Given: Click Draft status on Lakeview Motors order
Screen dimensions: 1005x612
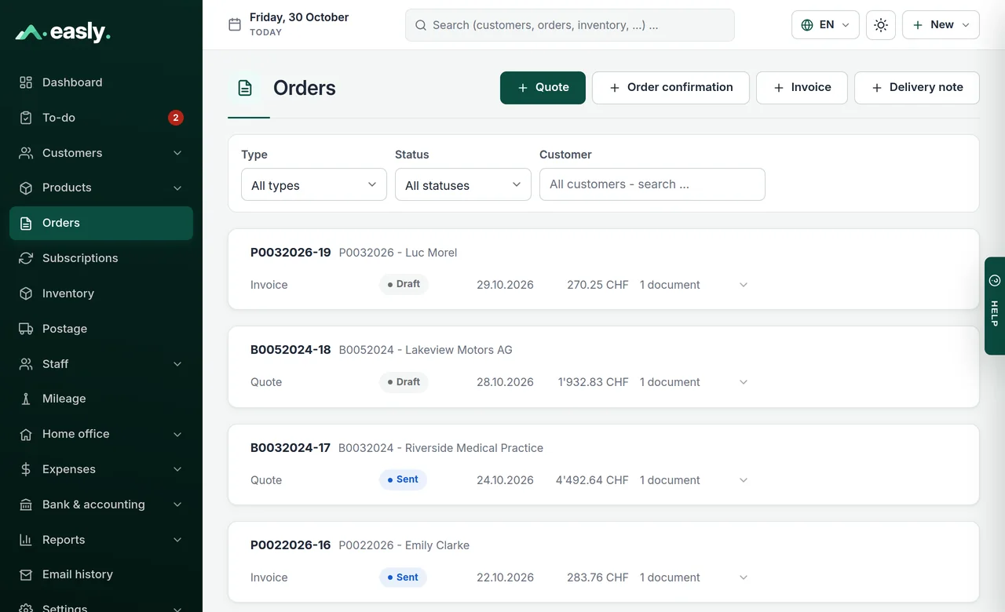Looking at the screenshot, I should click(x=404, y=382).
